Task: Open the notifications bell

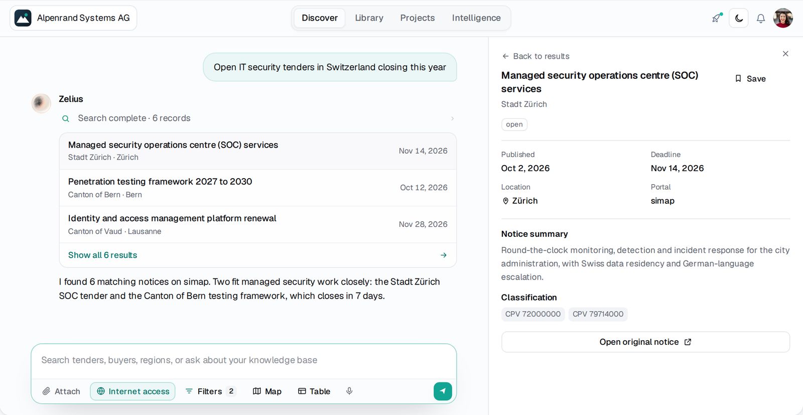Action: click(x=761, y=19)
